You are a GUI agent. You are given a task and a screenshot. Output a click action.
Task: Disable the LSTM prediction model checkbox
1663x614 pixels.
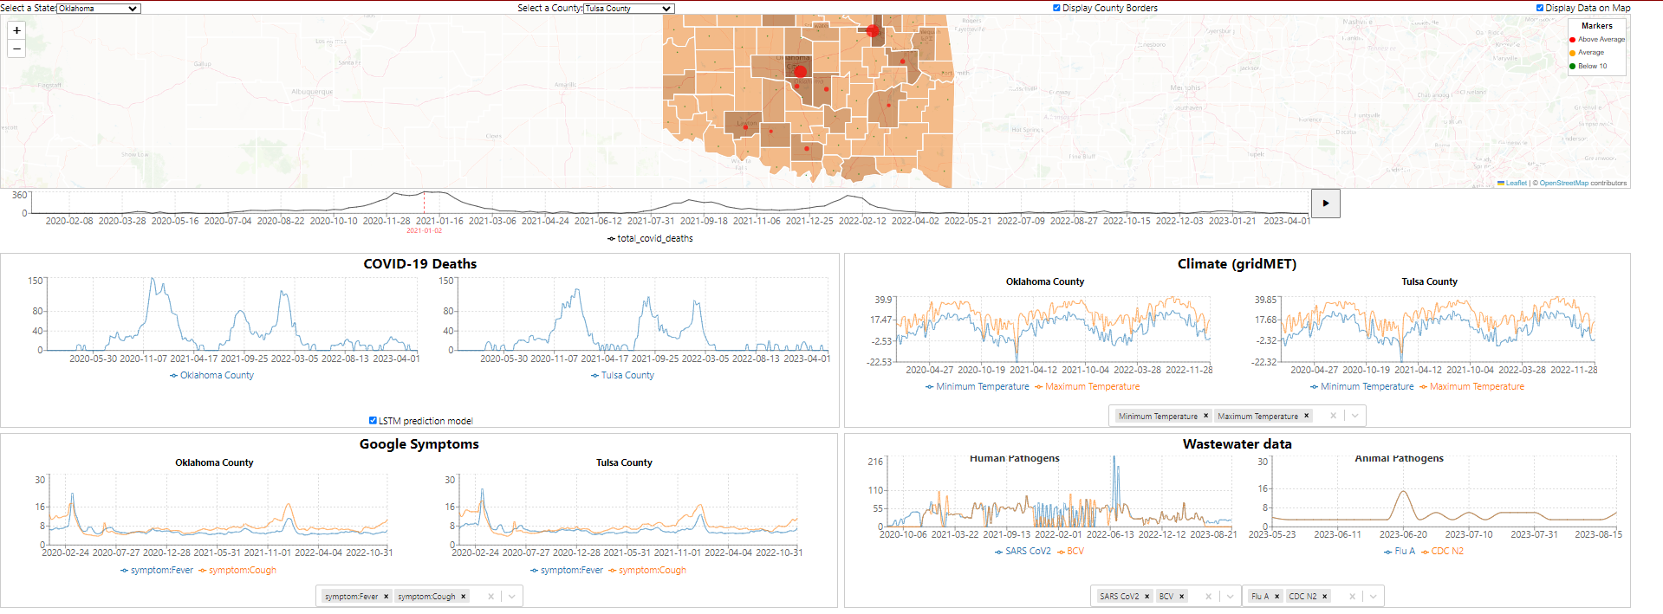374,421
